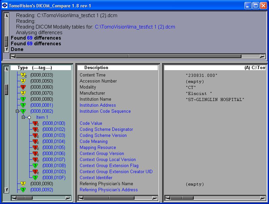Click the green type 3 icon for (0008,010F)

pos(35,177)
